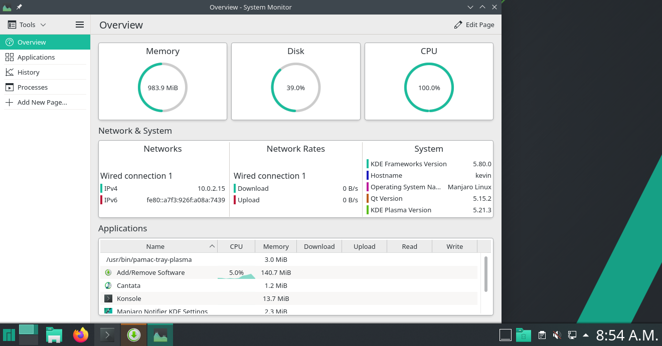Click the virtual desktop pager
662x346 pixels.
(x=29, y=334)
